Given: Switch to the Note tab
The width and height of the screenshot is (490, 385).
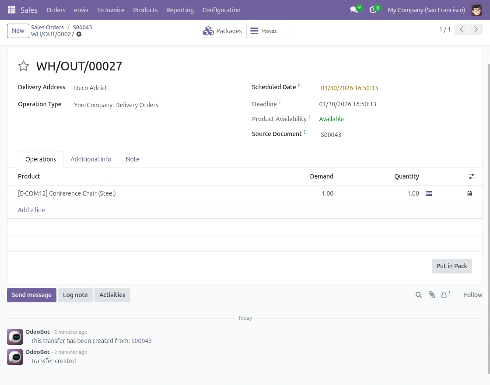Looking at the screenshot, I should 133,159.
